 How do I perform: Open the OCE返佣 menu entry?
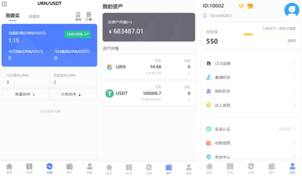pyautogui.click(x=251, y=63)
